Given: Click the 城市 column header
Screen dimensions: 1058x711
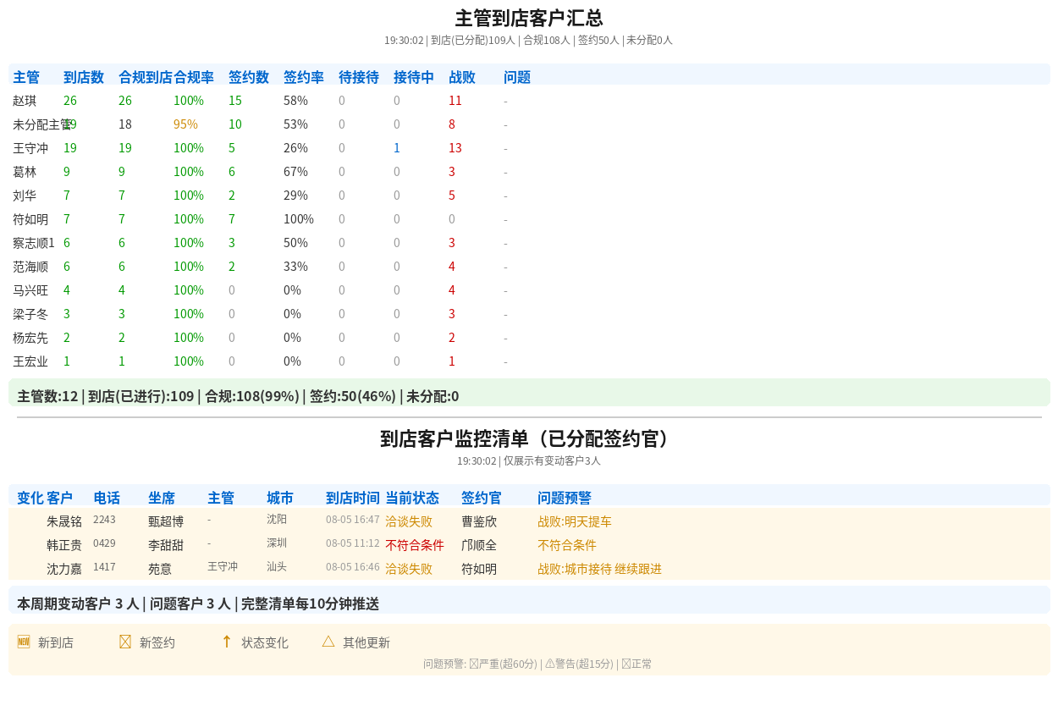Looking at the screenshot, I should point(280,498).
